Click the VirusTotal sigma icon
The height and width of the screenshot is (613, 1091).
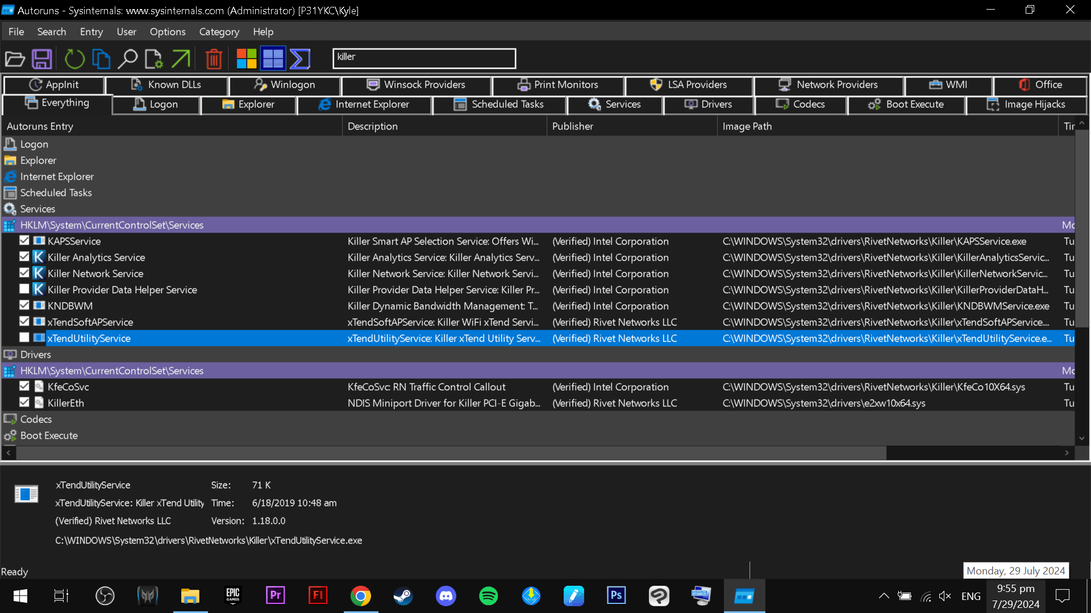pos(300,58)
